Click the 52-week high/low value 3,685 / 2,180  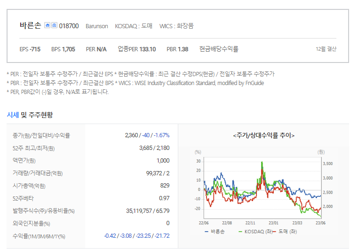coord(154,148)
